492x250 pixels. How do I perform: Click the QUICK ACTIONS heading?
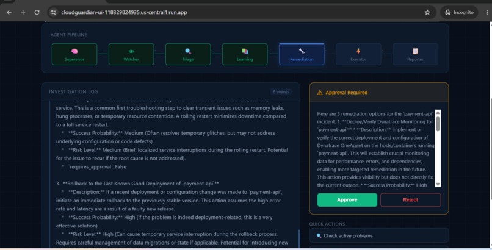327,224
